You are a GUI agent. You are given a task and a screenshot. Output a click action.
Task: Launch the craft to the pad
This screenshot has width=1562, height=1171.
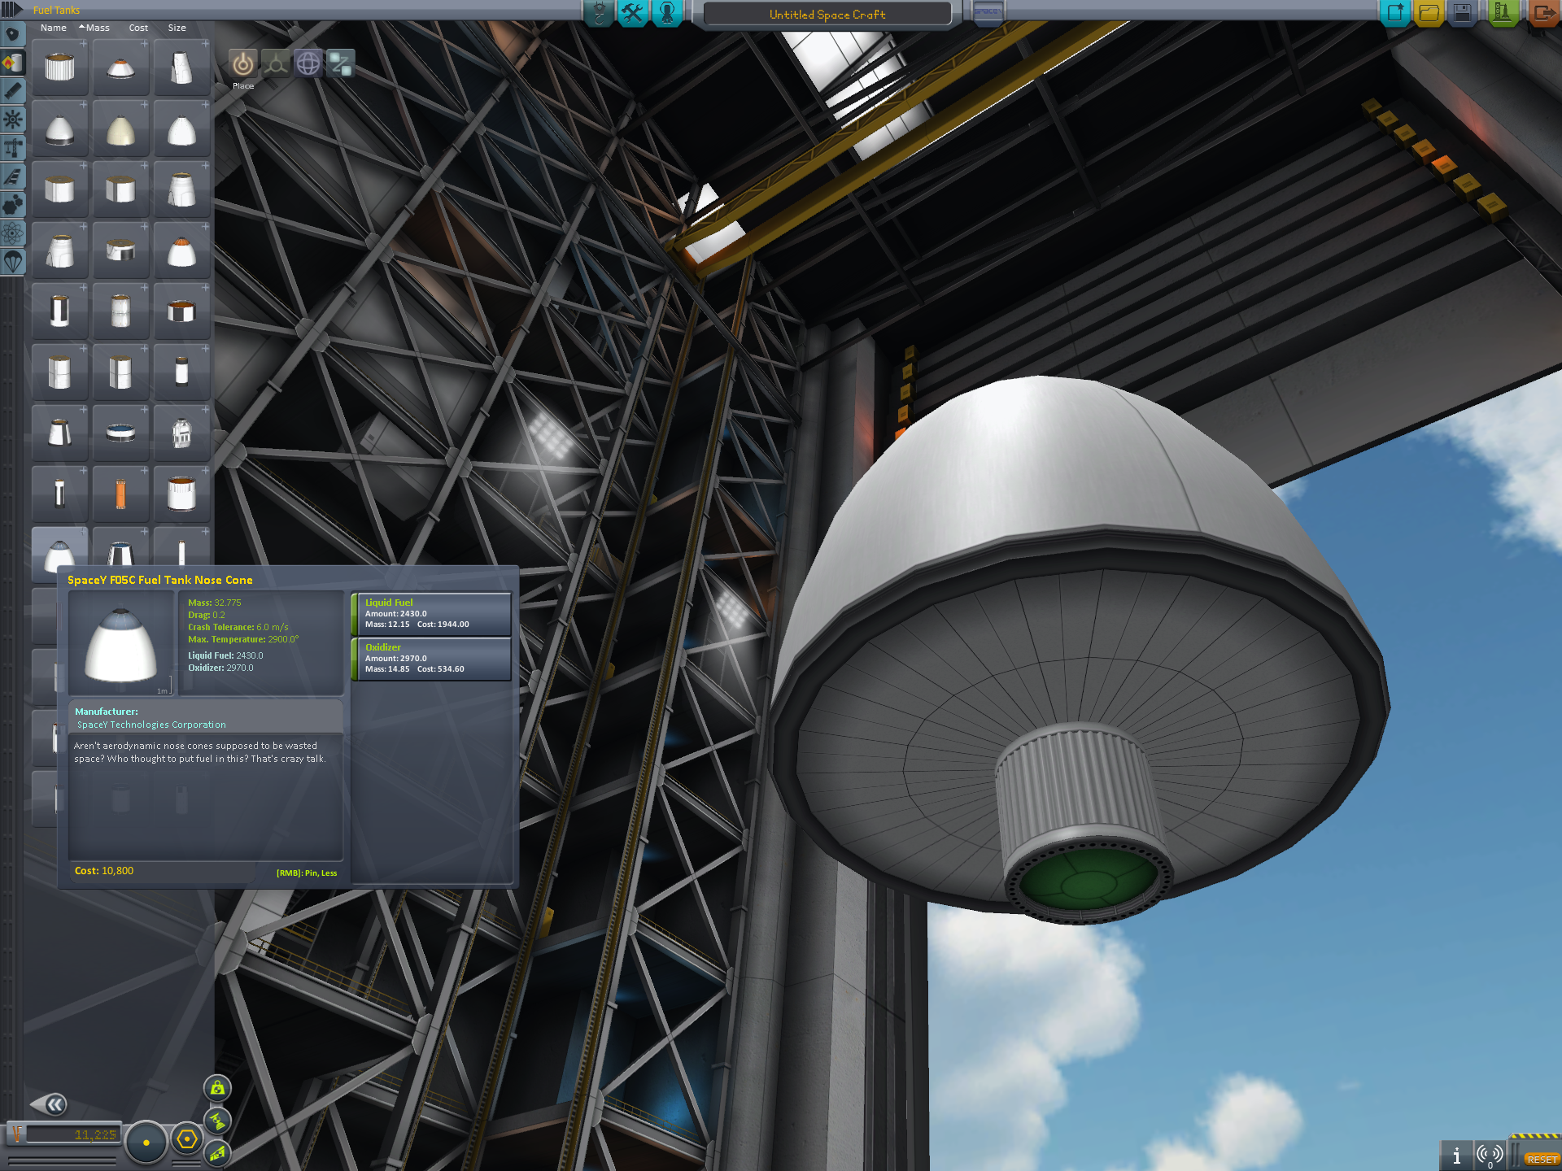click(x=1503, y=13)
